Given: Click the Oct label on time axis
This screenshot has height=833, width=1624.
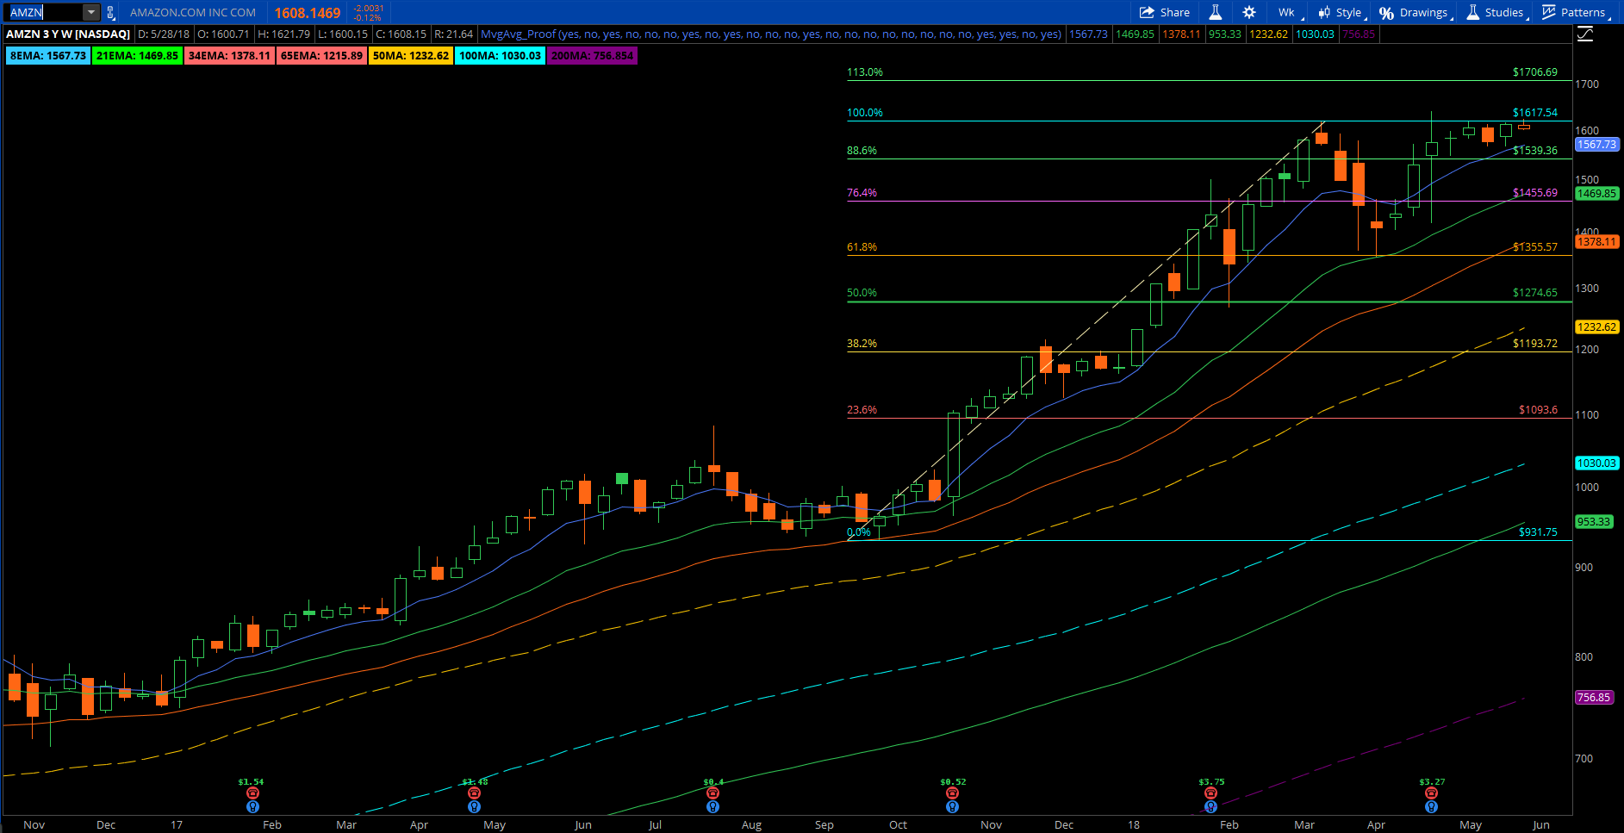Looking at the screenshot, I should pyautogui.click(x=898, y=825).
